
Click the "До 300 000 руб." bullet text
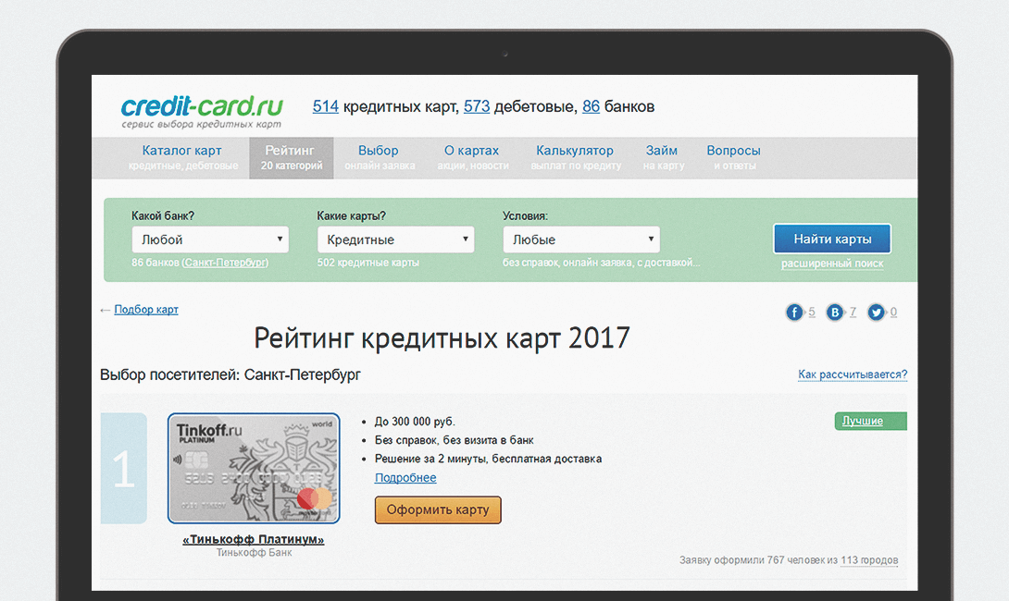click(415, 422)
